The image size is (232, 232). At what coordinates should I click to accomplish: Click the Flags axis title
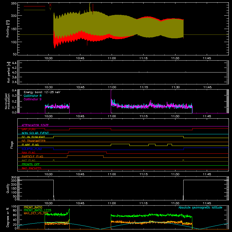(x=12, y=145)
